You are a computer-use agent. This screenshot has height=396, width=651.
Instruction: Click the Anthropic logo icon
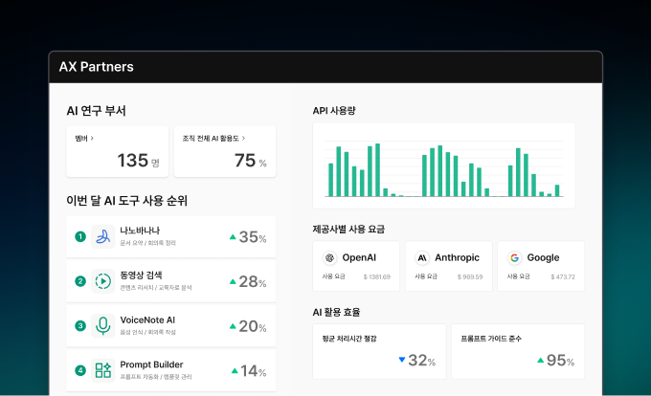(422, 258)
